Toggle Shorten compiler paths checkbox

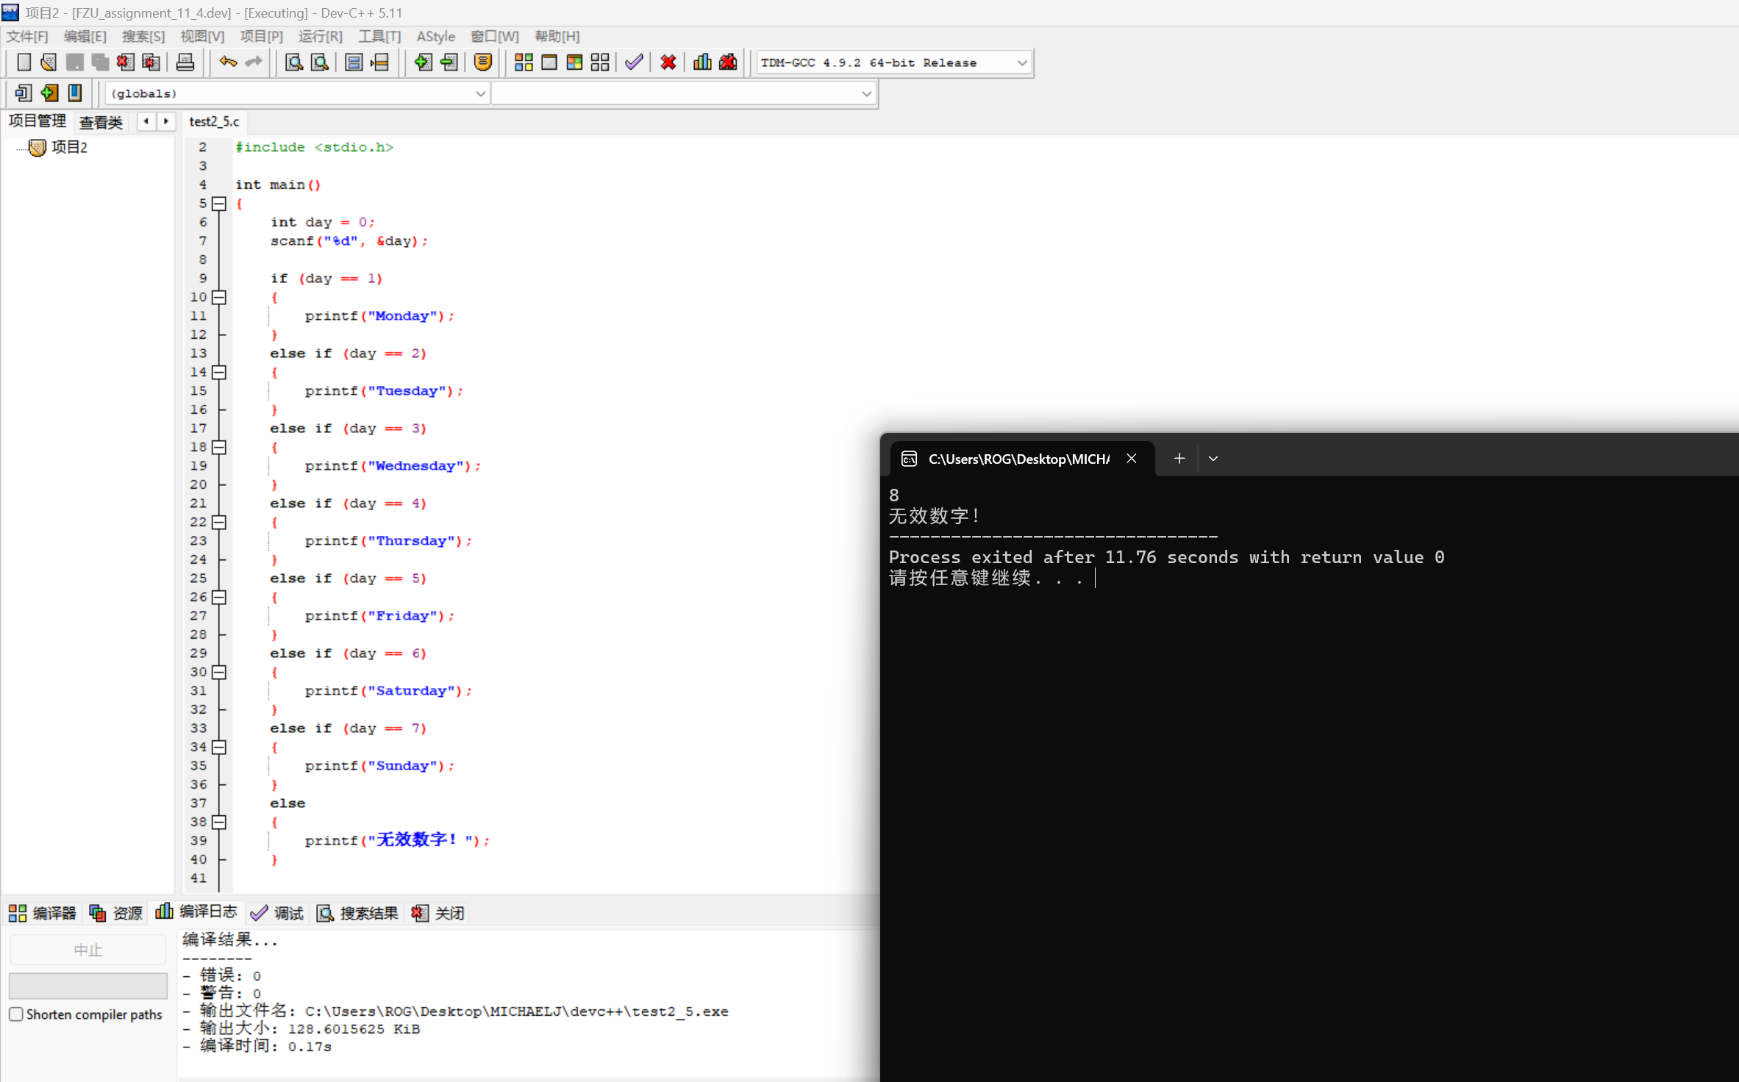(x=16, y=1014)
